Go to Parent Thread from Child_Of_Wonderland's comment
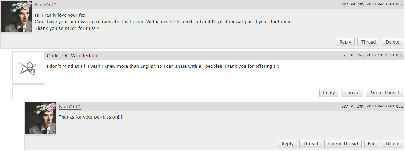 coord(384,93)
